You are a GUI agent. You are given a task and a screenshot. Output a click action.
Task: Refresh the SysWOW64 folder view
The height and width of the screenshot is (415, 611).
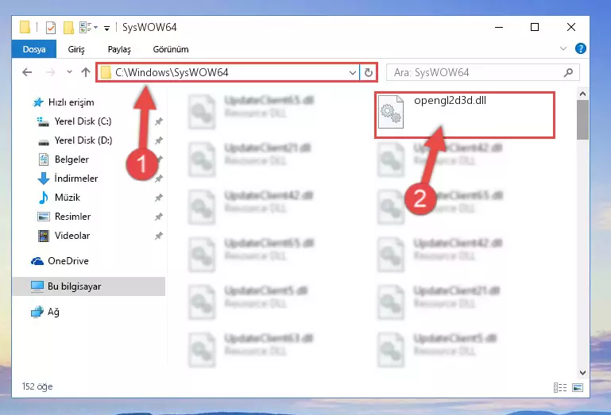[368, 73]
